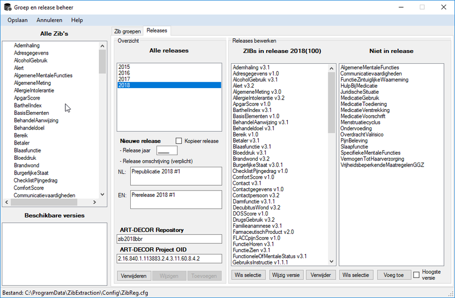
Task: Select BurgerlijkeStaat v3.0.1 in release list
Action: point(258,165)
